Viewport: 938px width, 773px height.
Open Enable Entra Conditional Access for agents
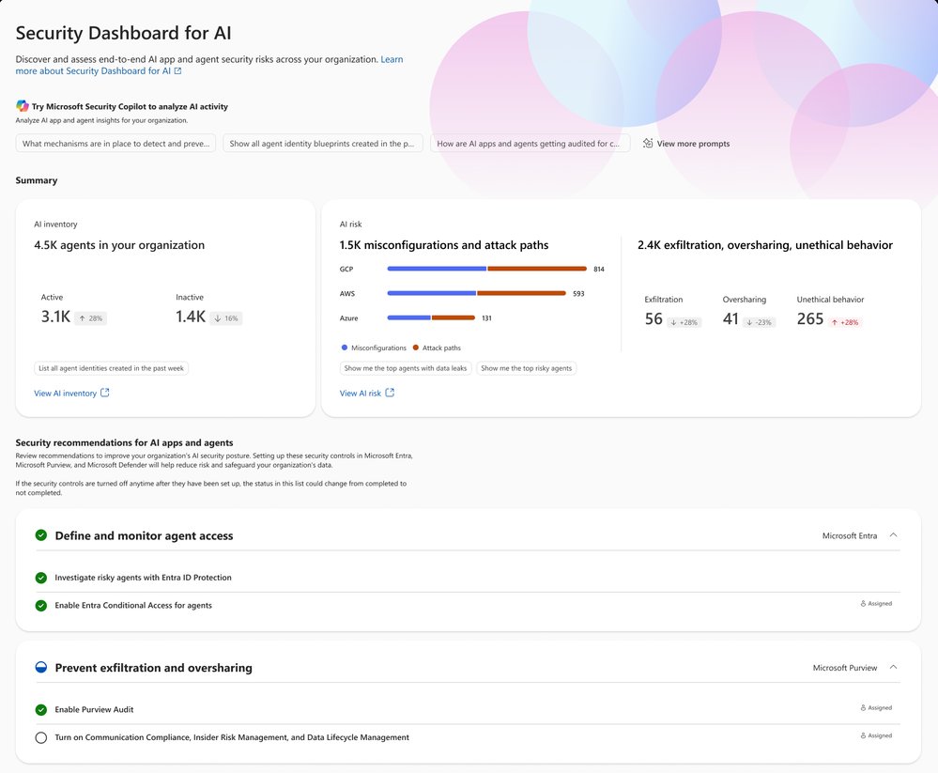[133, 606]
